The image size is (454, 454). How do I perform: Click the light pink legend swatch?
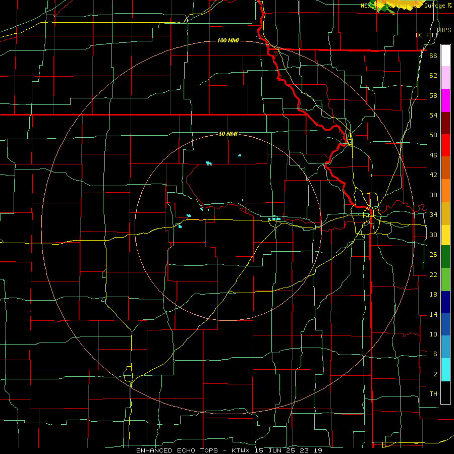pos(445,78)
